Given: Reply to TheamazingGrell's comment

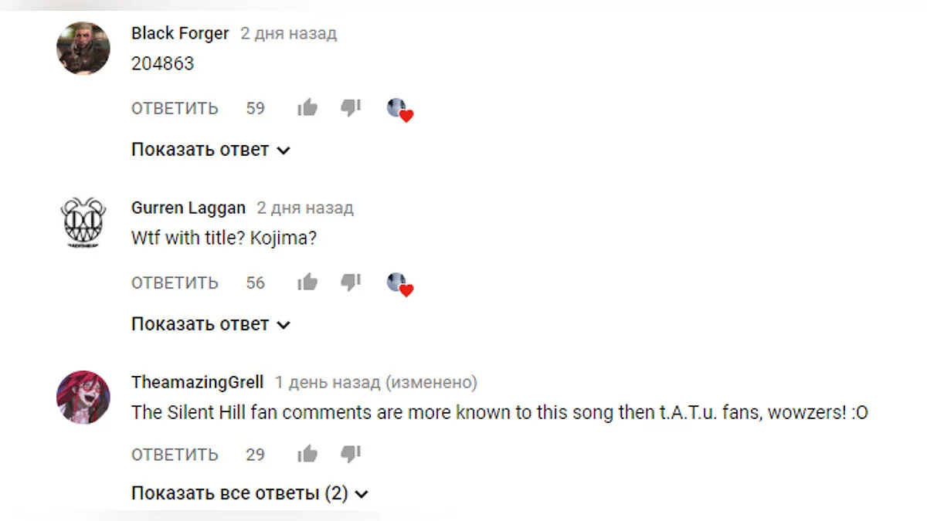Looking at the screenshot, I should tap(175, 454).
